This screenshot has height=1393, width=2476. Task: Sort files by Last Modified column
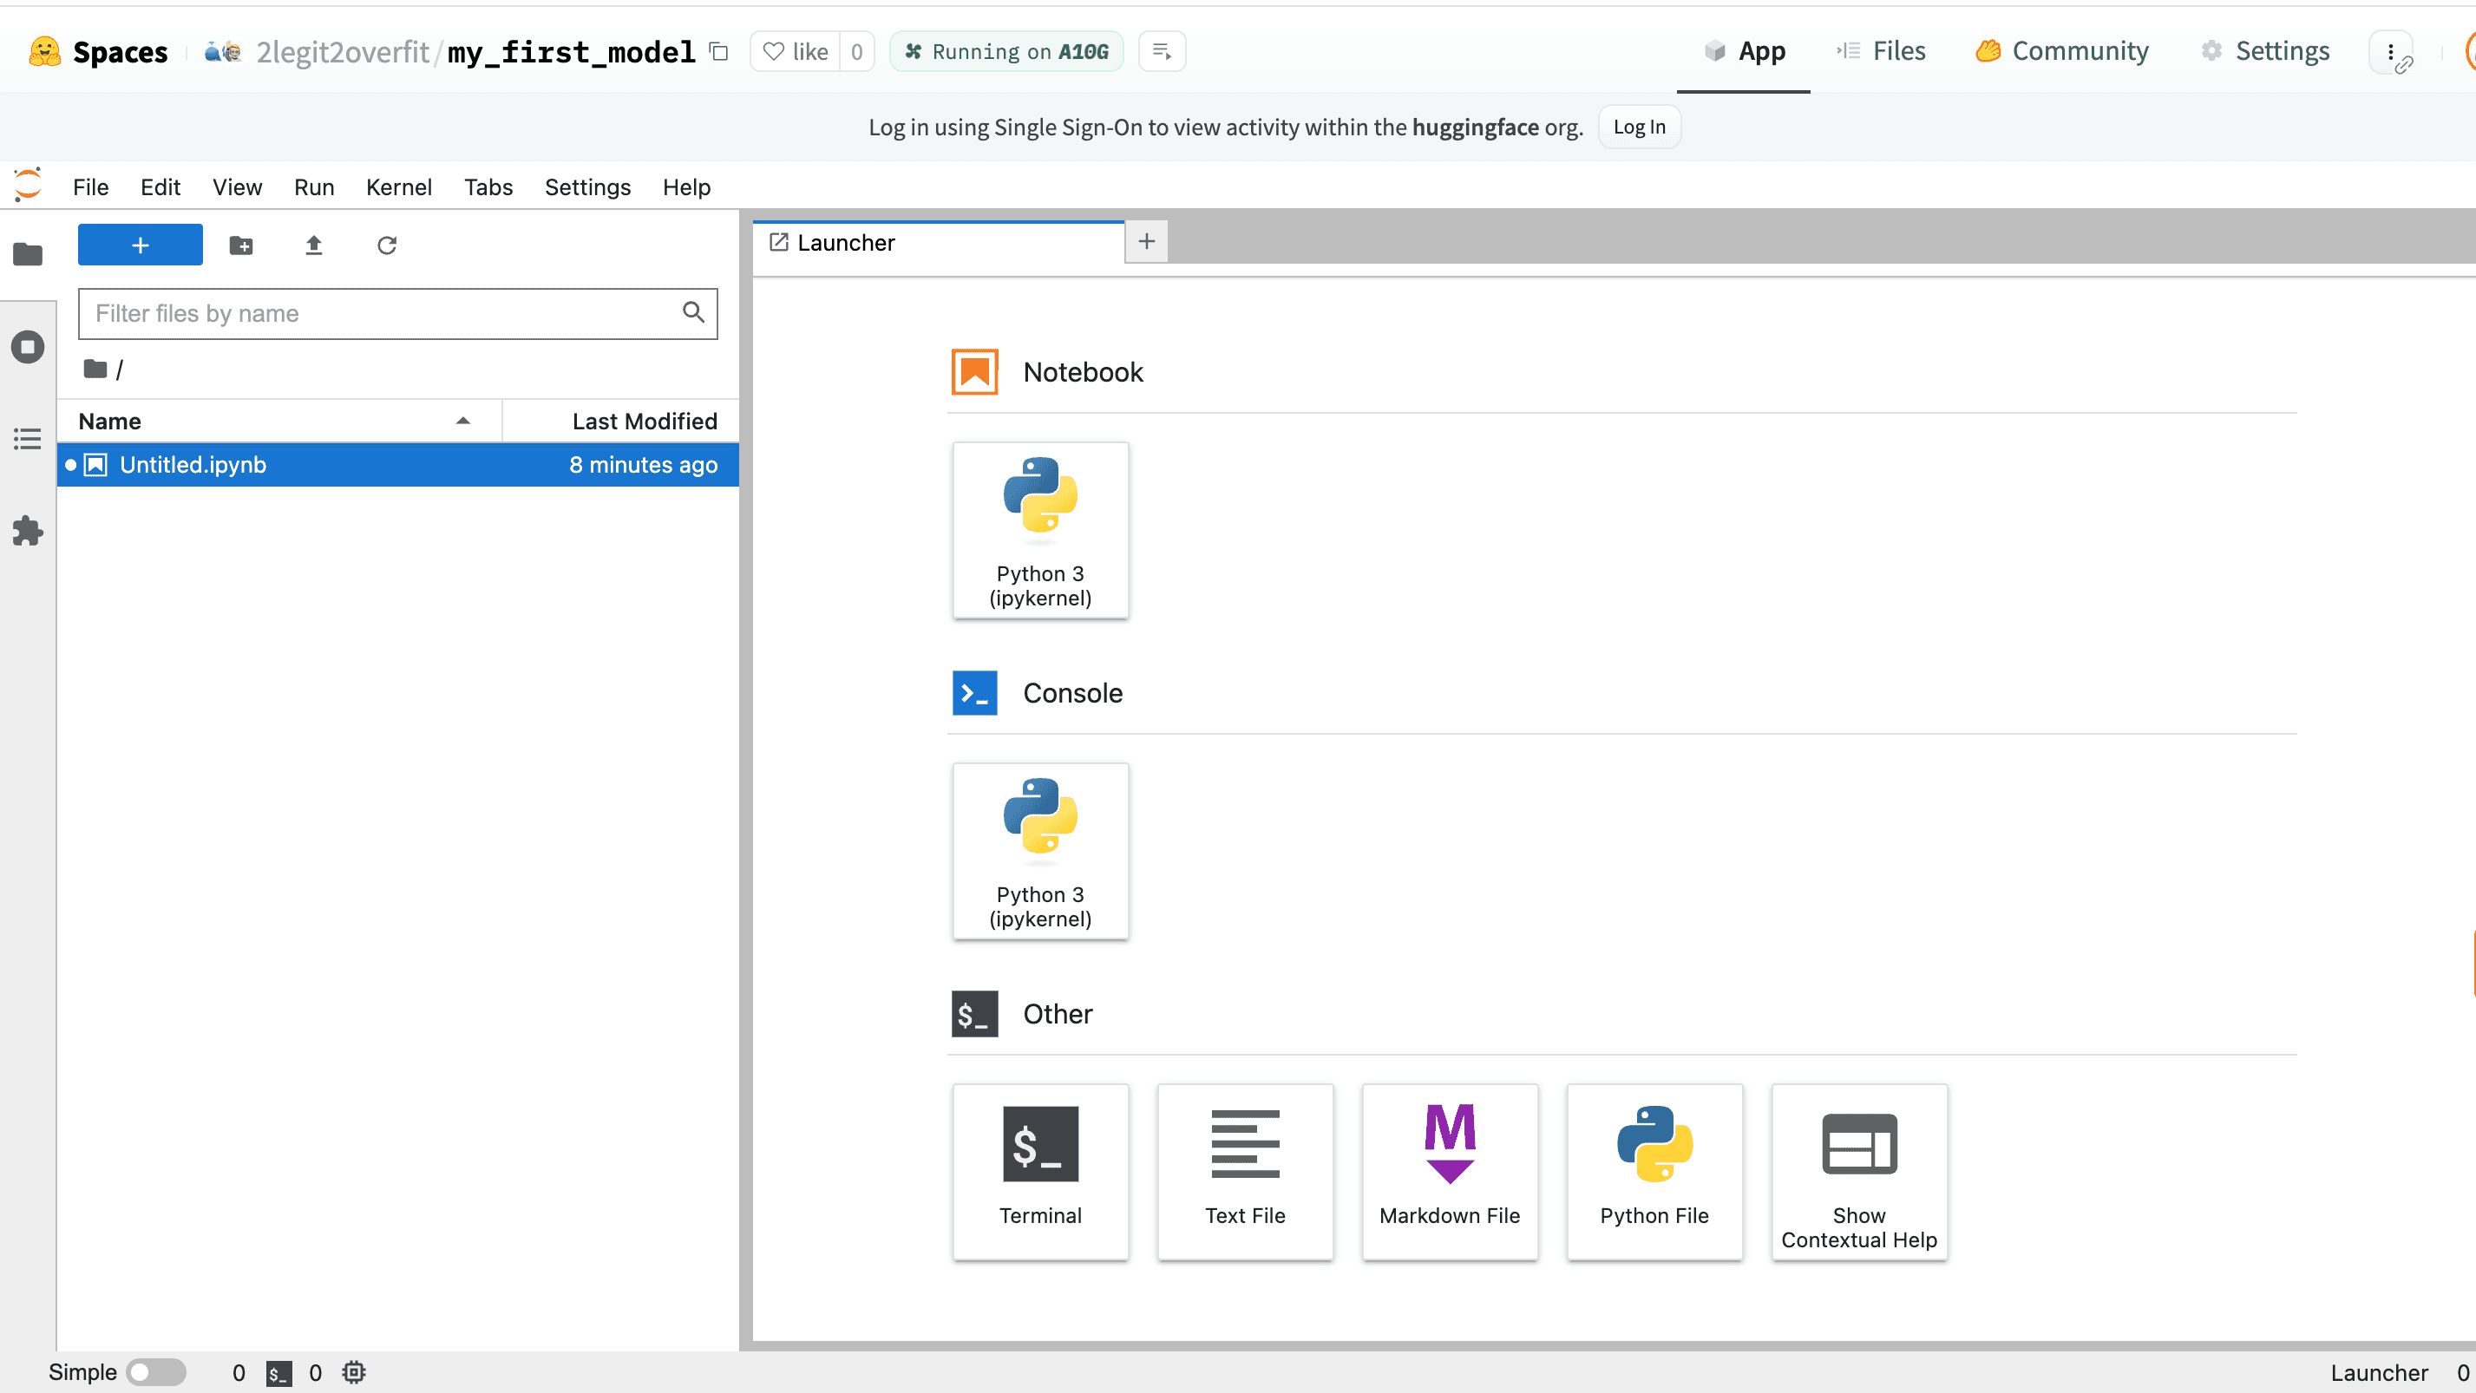[x=621, y=421]
